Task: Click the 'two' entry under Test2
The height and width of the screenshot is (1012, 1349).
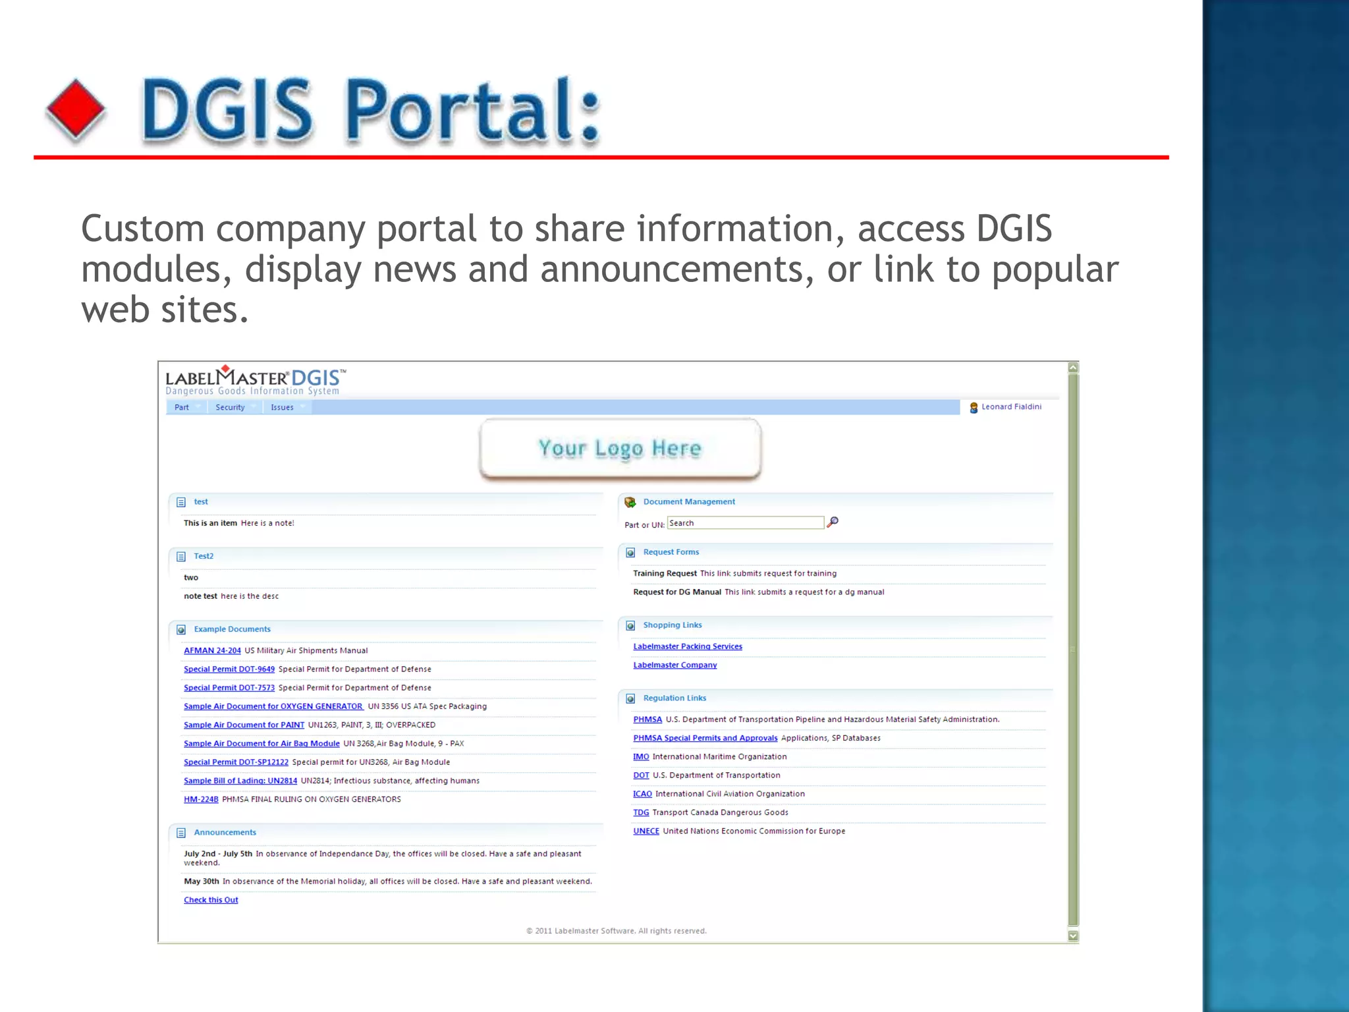Action: tap(191, 578)
